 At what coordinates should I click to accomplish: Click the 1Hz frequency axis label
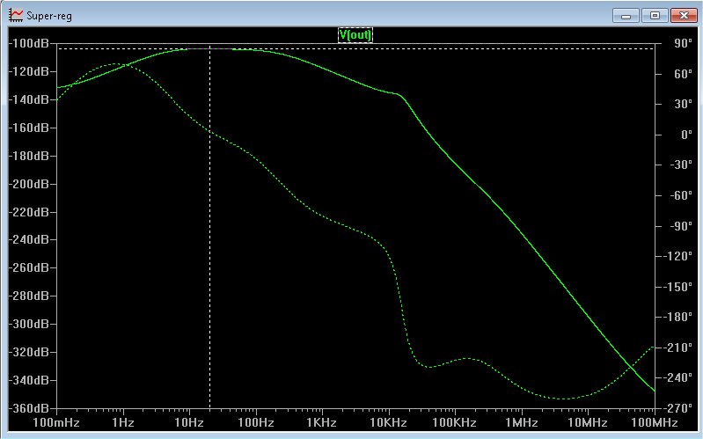pyautogui.click(x=123, y=422)
